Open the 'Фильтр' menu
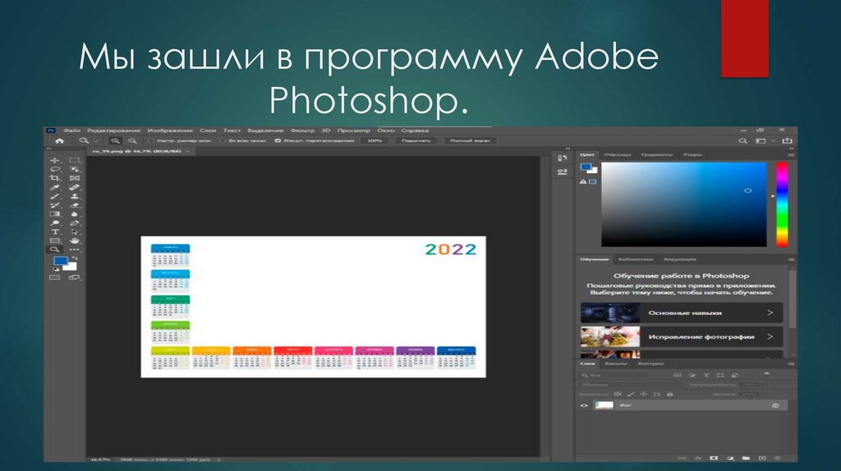The image size is (841, 471). 302,130
